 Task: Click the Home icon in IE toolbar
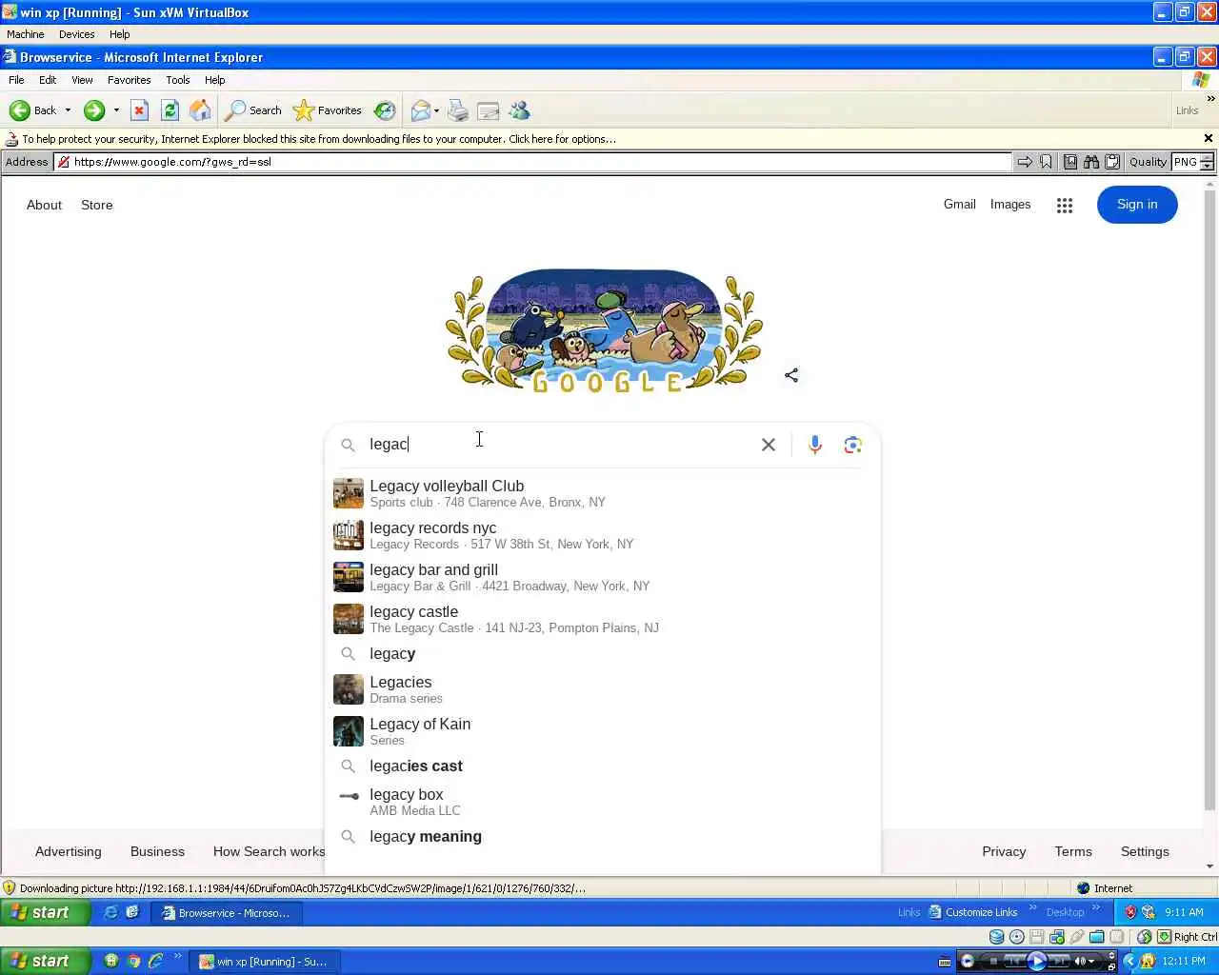coord(200,110)
